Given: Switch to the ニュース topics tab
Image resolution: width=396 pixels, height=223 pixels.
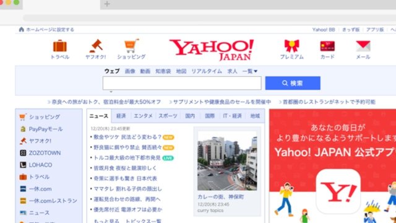Looking at the screenshot, I should coord(99,116).
